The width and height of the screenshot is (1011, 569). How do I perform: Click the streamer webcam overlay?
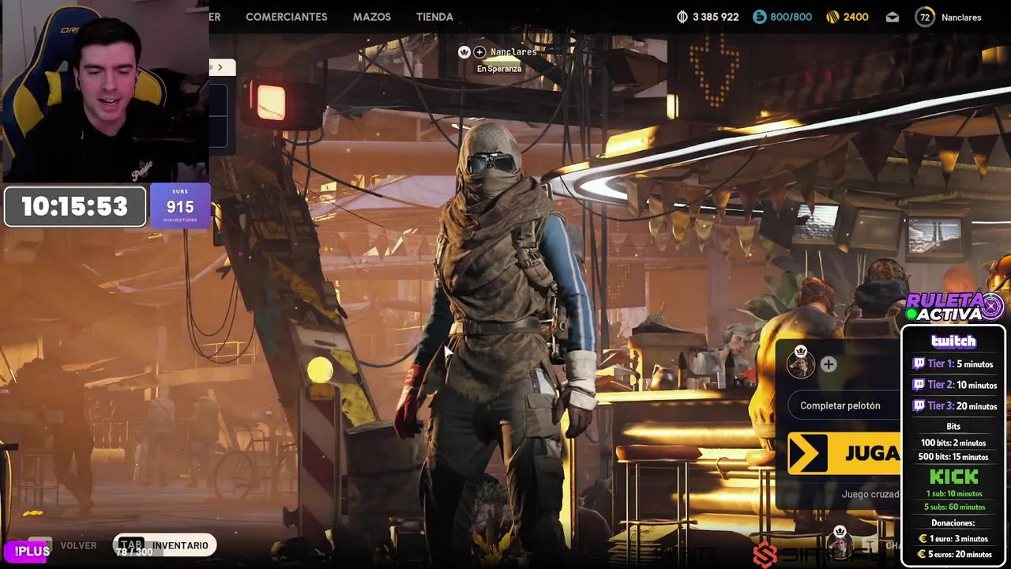(x=104, y=91)
